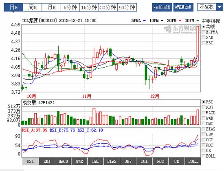Click the BIAS bottom tab
224x171 pixels.
tap(112, 161)
